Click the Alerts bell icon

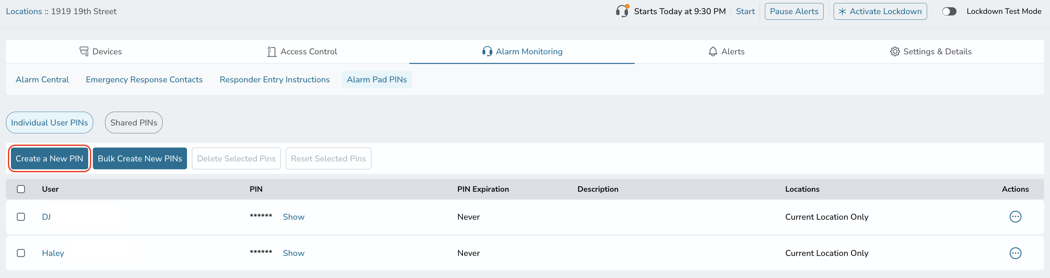click(x=712, y=52)
